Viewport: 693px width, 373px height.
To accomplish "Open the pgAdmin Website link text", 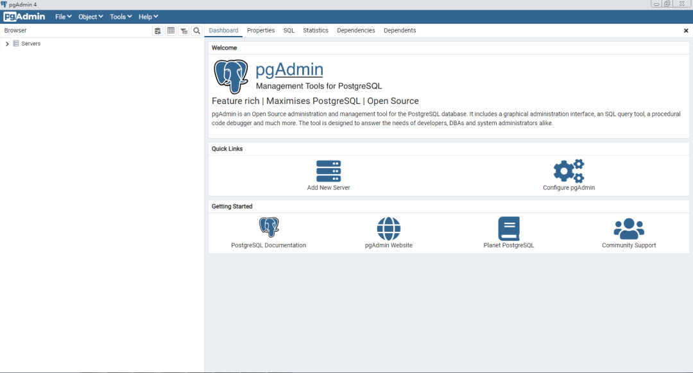I will [x=388, y=245].
